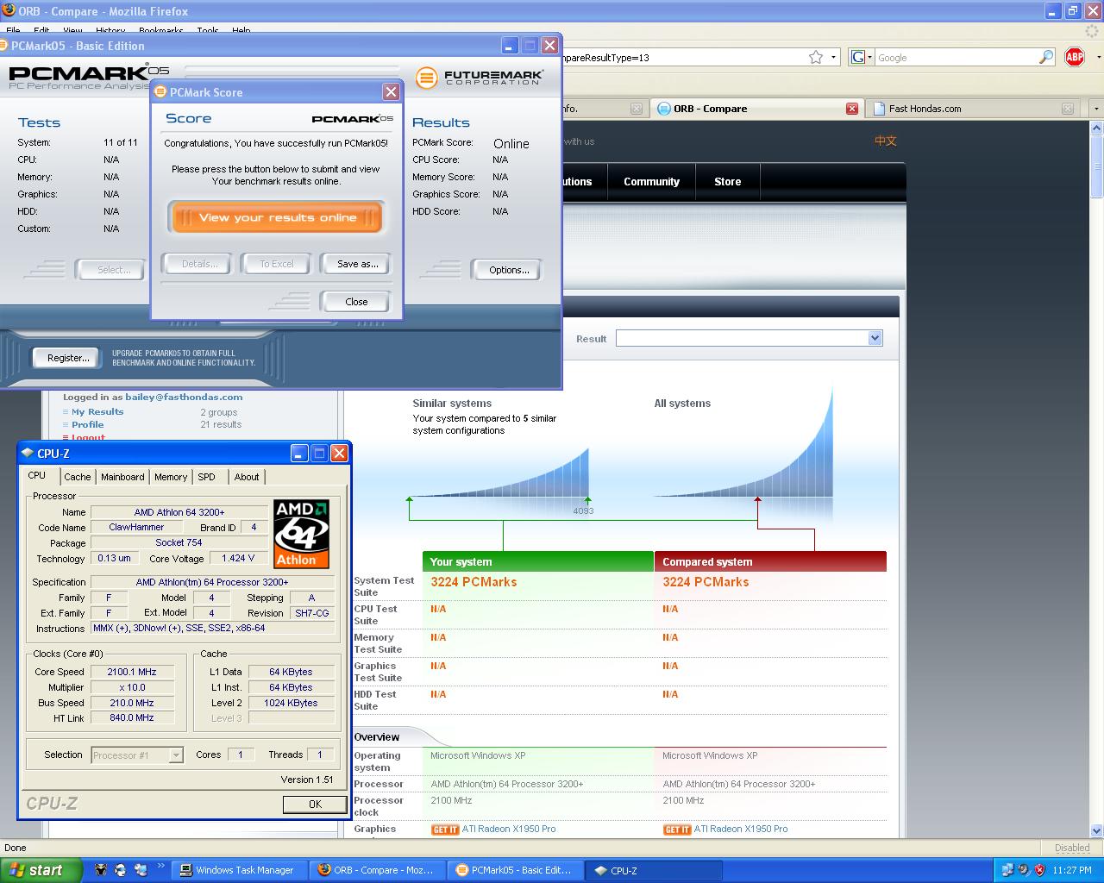Open the Google search engine selector
The width and height of the screenshot is (1104, 883).
(861, 57)
